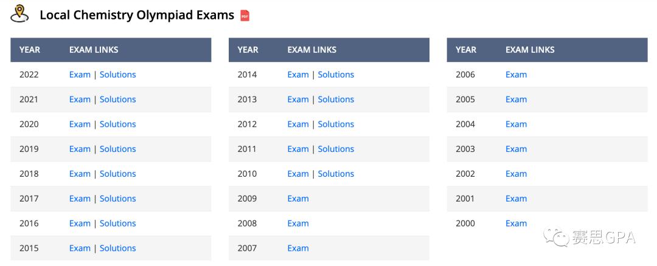
Task: Open the 2000 Exam link
Action: tap(516, 223)
